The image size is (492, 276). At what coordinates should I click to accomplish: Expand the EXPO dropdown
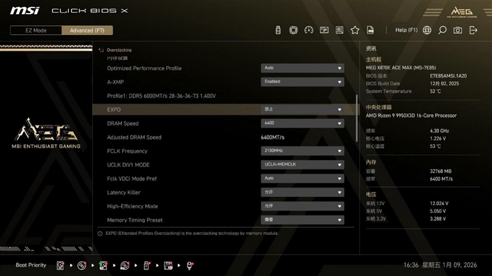[x=302, y=110]
